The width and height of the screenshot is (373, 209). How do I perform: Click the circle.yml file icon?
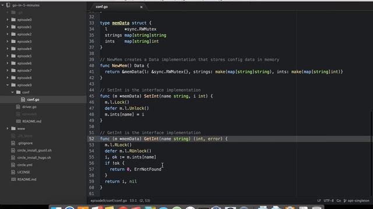[x=13, y=165]
